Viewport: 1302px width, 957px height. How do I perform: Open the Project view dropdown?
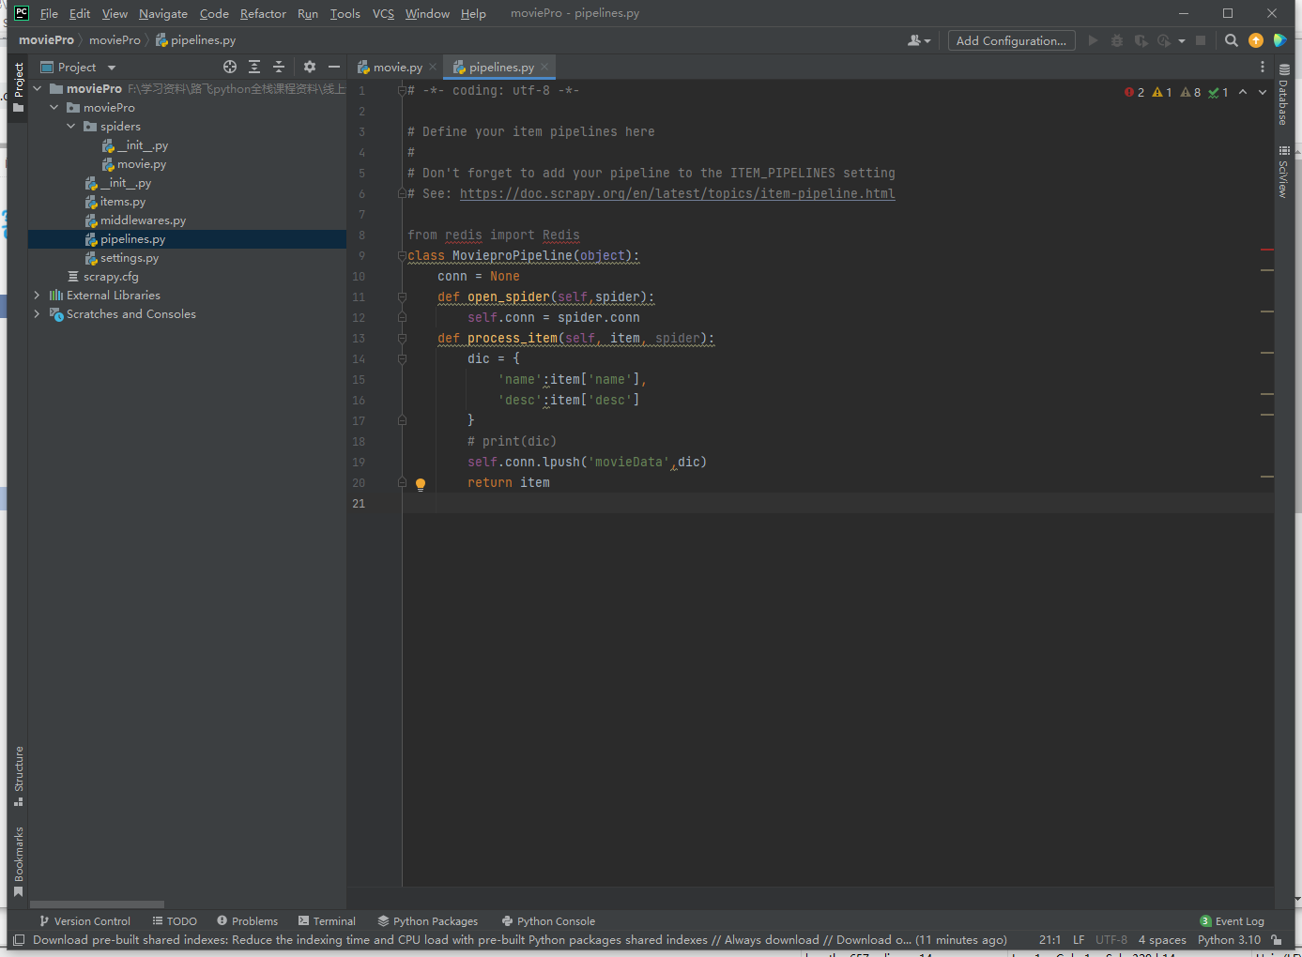tap(111, 68)
